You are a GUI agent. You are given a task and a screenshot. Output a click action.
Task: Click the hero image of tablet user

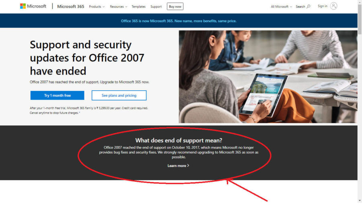click(x=268, y=77)
